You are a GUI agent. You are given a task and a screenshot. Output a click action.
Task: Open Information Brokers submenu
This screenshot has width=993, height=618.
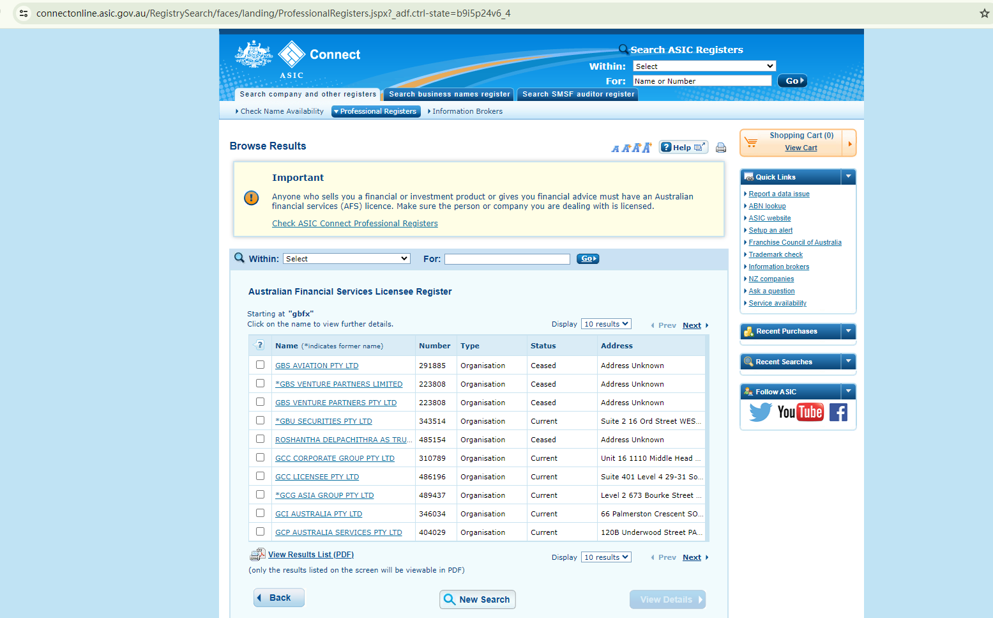pyautogui.click(x=466, y=111)
